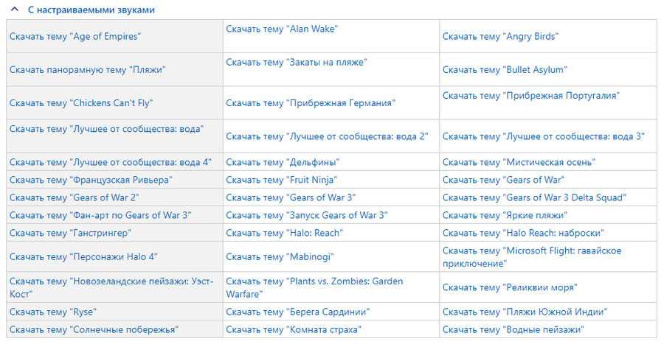Open the "Комната страха" theme link
The width and height of the screenshot is (664, 347).
point(294,329)
